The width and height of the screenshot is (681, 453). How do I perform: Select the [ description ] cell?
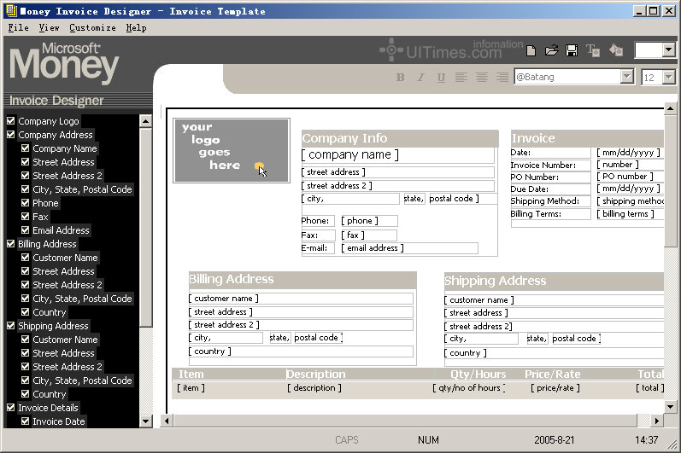pos(314,388)
